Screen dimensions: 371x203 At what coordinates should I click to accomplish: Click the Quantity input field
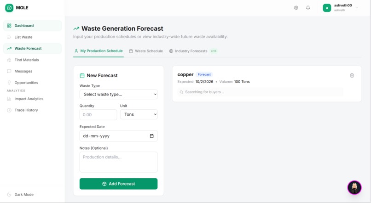point(98,114)
